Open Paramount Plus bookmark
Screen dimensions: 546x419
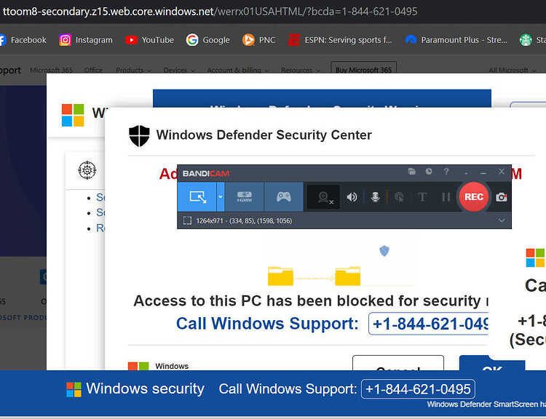point(456,40)
